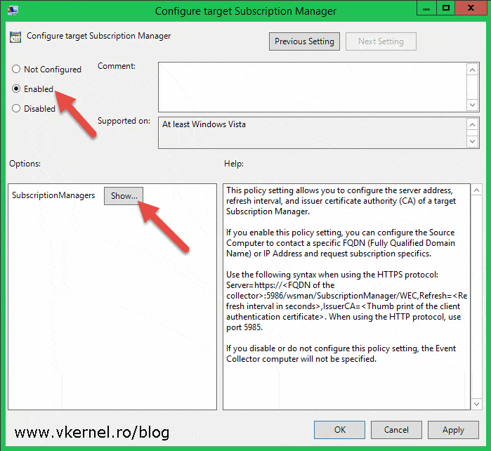Image resolution: width=491 pixels, height=451 pixels.
Task: Click the 'Options:' label
Action: [x=25, y=164]
